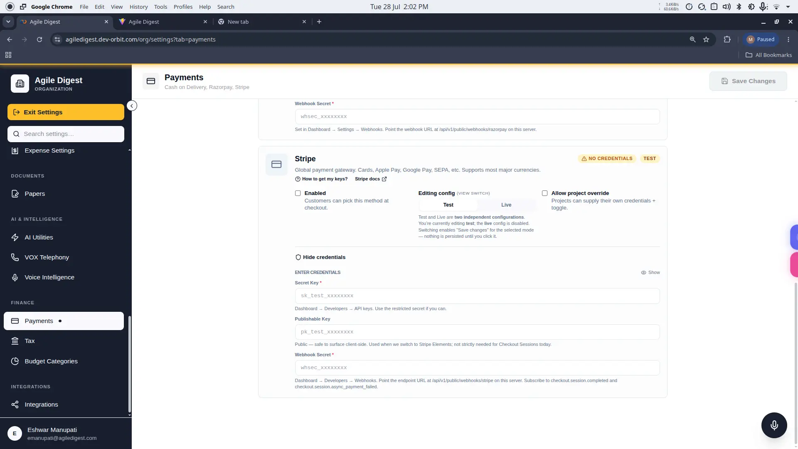Image resolution: width=798 pixels, height=449 pixels.
Task: Open the All Bookmarks folder
Action: 768,55
